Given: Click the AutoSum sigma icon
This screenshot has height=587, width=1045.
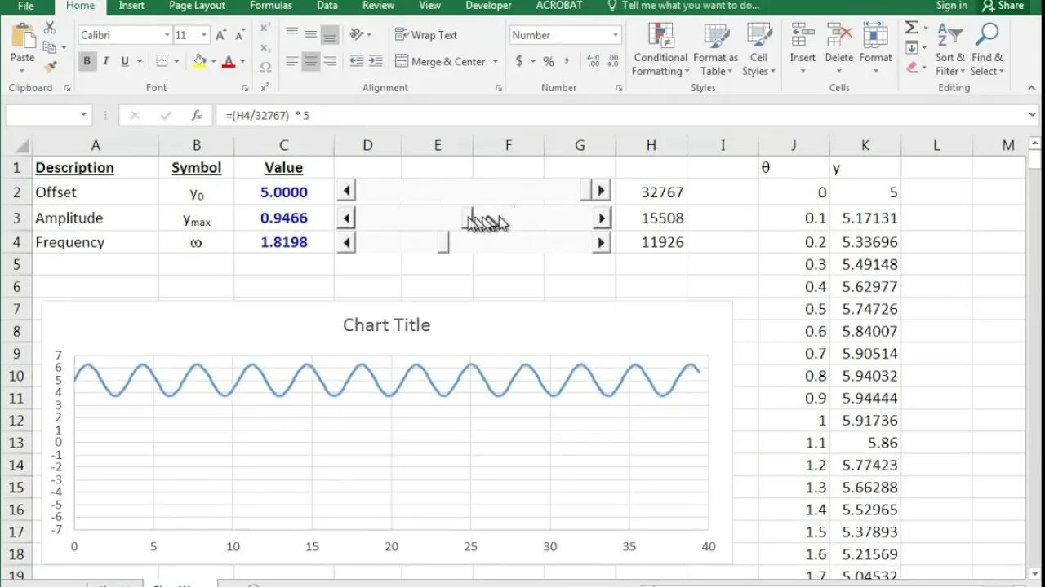Looking at the screenshot, I should pyautogui.click(x=911, y=29).
